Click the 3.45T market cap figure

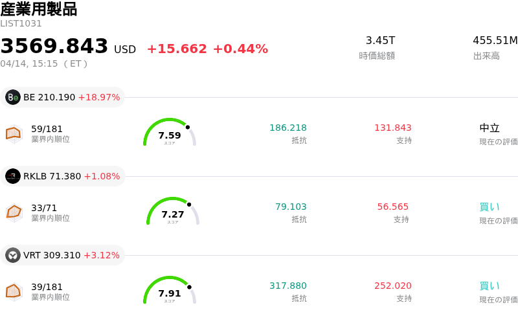[380, 41]
